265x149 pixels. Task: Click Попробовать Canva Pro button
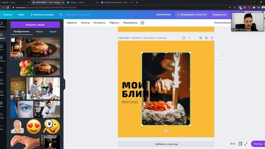[192, 15]
